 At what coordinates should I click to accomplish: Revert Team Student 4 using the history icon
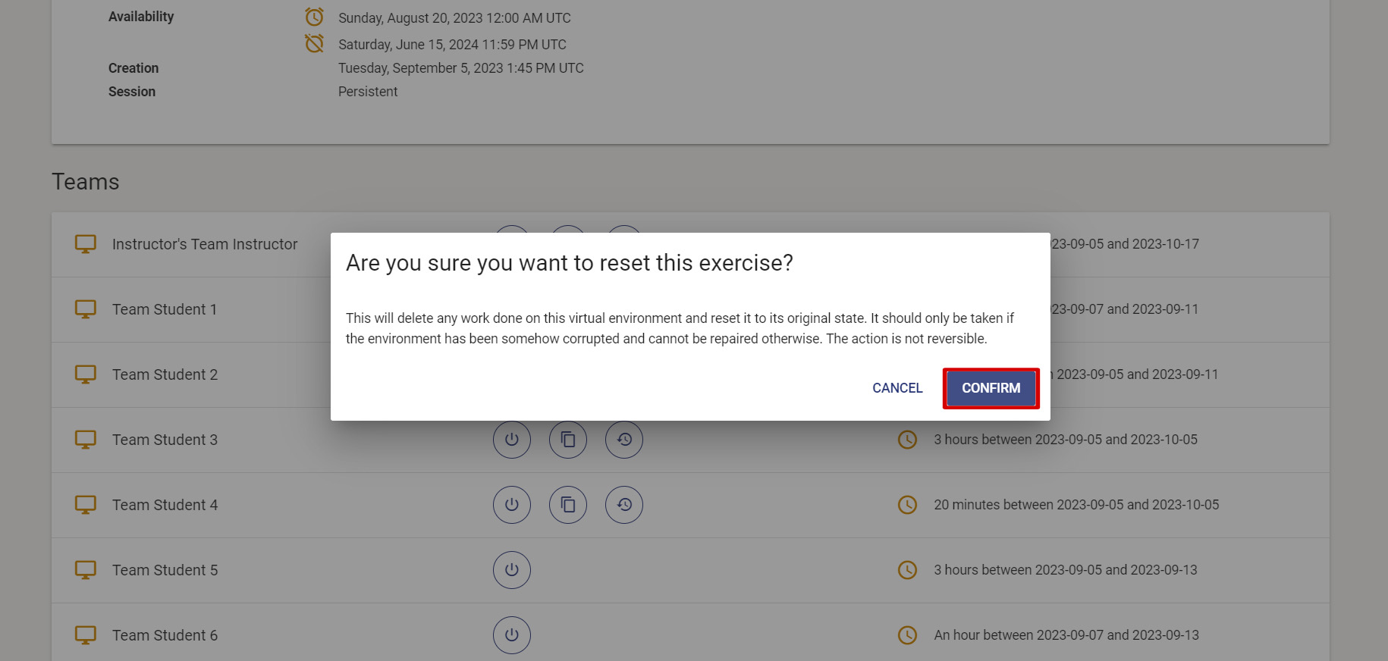click(x=623, y=505)
